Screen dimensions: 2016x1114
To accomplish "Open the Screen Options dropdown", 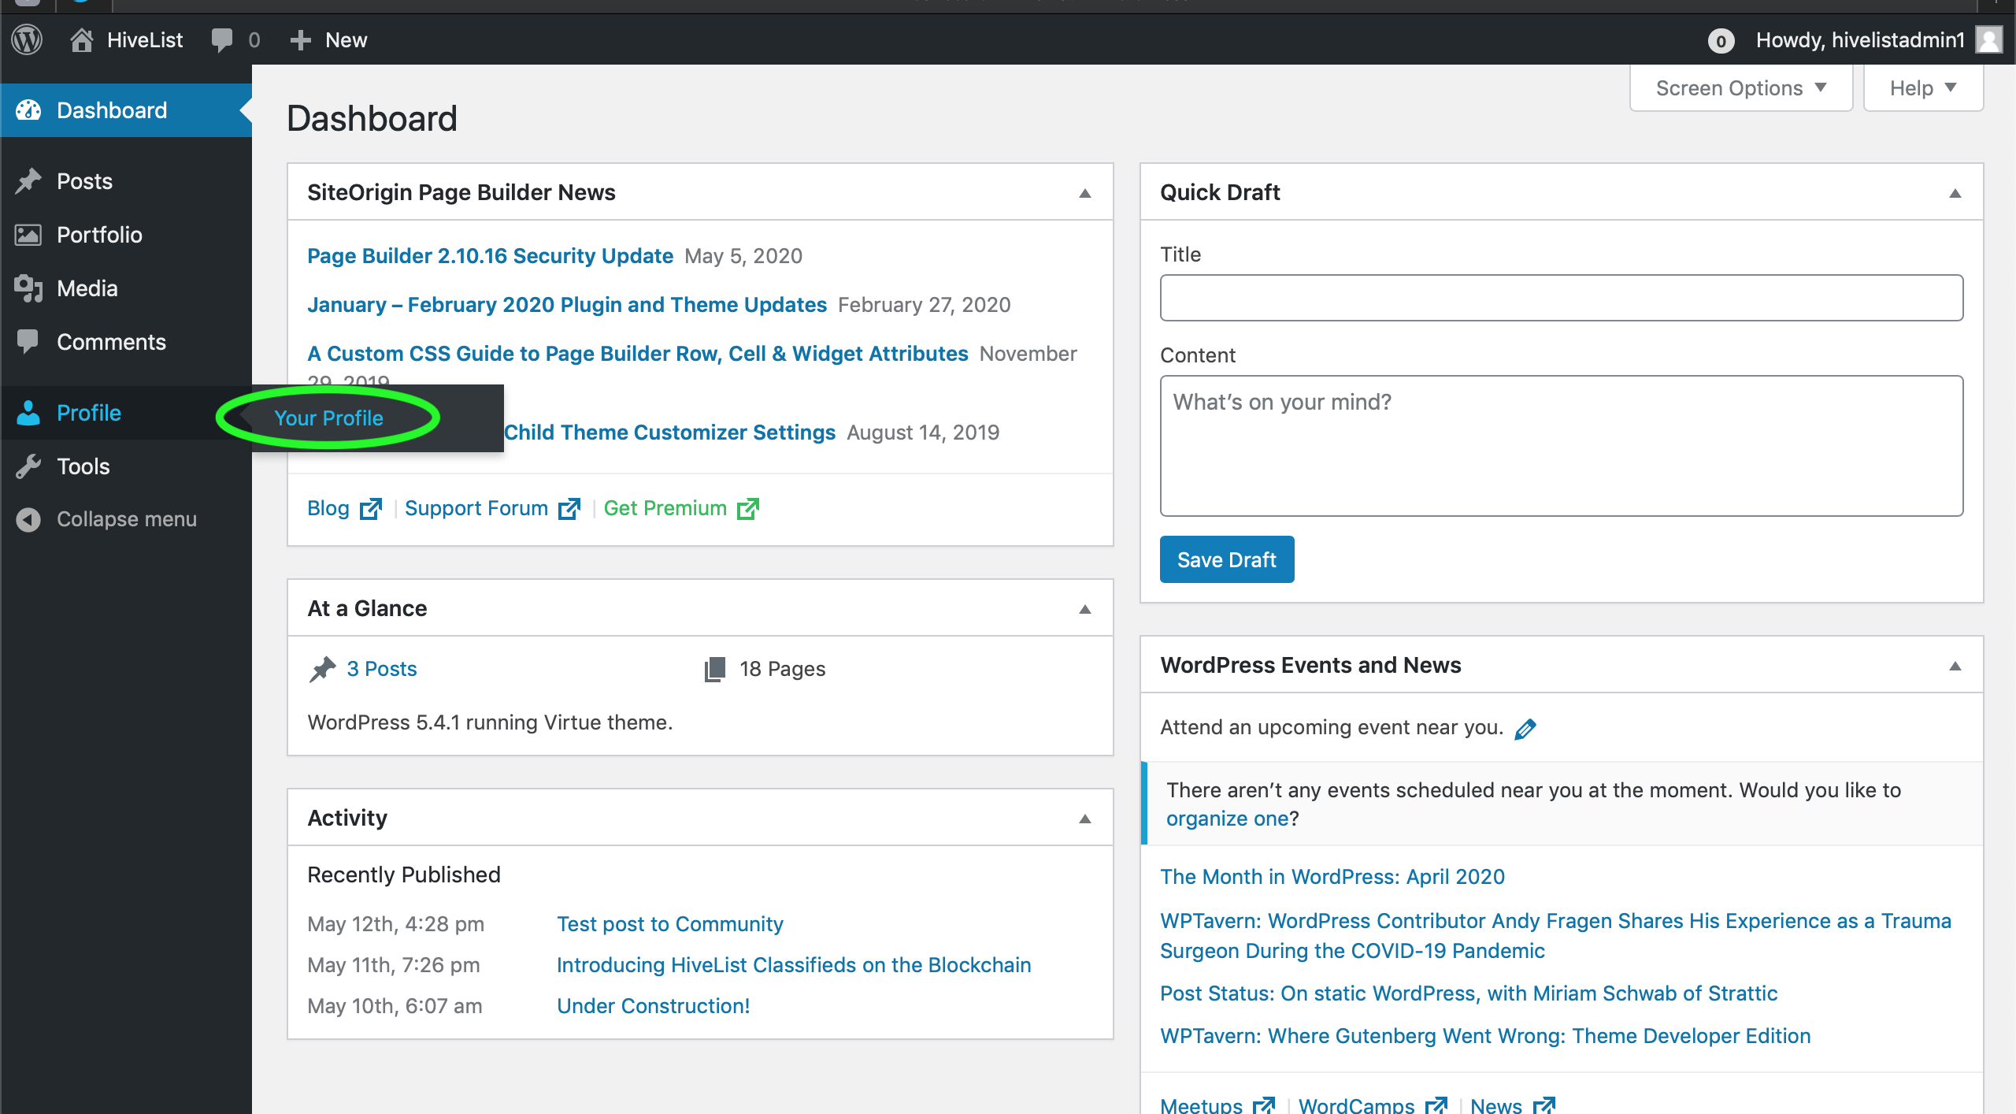I will (x=1741, y=87).
